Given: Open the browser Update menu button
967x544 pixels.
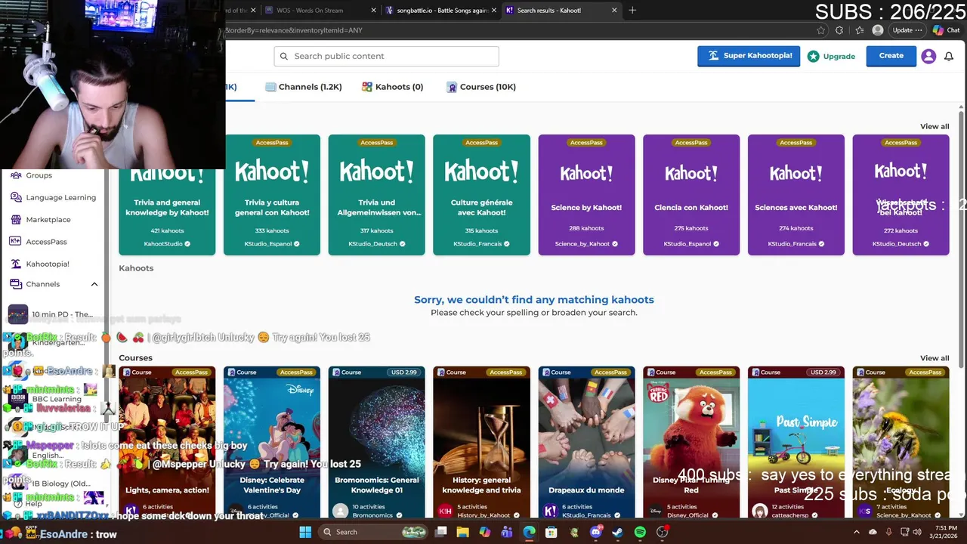Looking at the screenshot, I should (907, 30).
